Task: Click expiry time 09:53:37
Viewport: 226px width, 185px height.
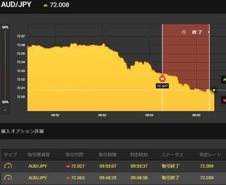Action: point(139,166)
